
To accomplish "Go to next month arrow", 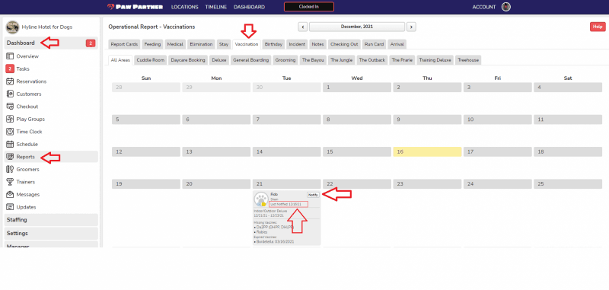I will click(x=411, y=27).
